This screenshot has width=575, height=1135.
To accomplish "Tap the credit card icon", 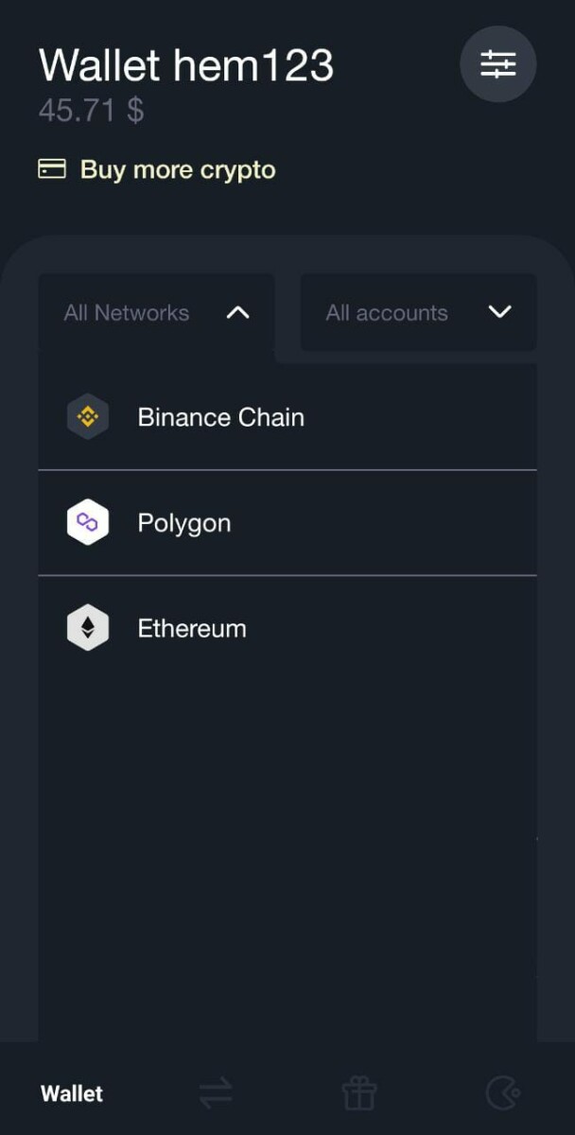I will click(52, 169).
